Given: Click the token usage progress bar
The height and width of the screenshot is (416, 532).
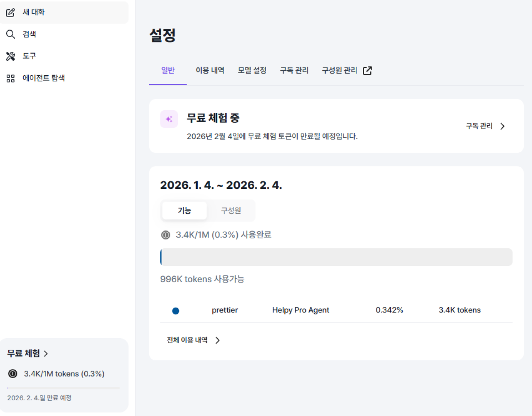Looking at the screenshot, I should coord(336,257).
